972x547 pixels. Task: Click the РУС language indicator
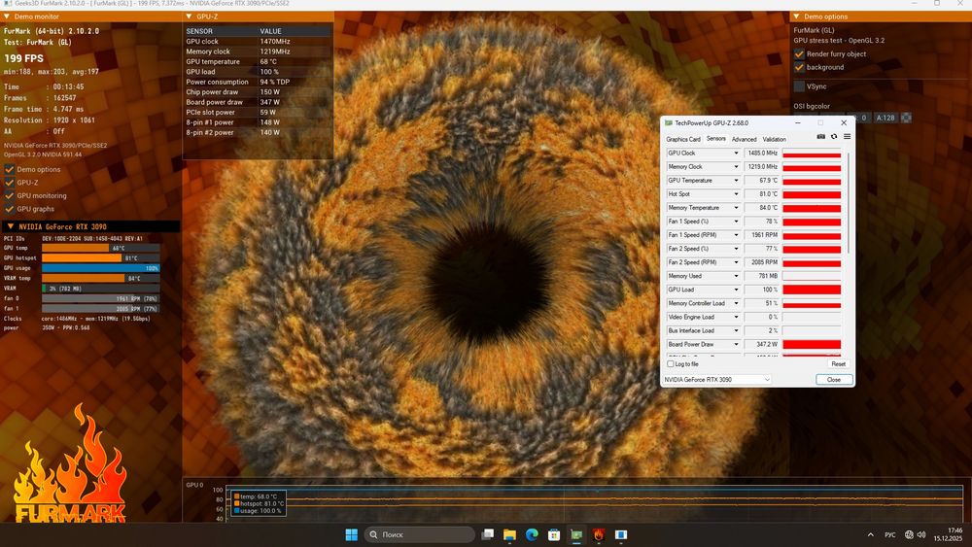pyautogui.click(x=889, y=534)
